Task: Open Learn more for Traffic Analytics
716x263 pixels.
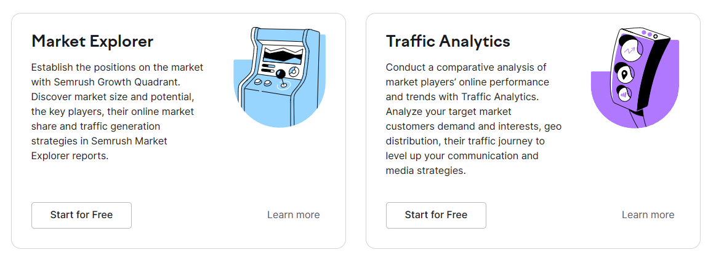Action: click(648, 215)
